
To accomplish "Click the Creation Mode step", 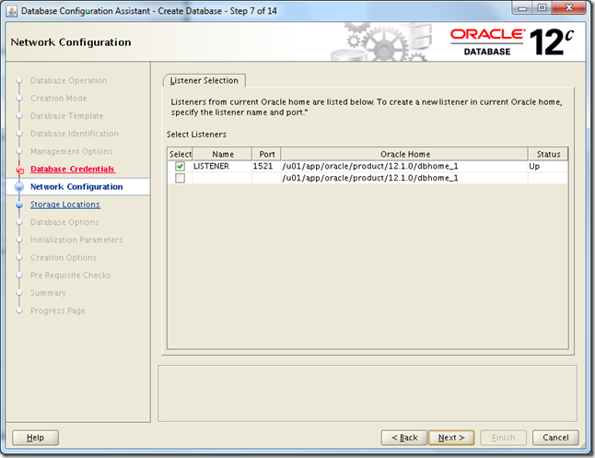I will point(58,99).
